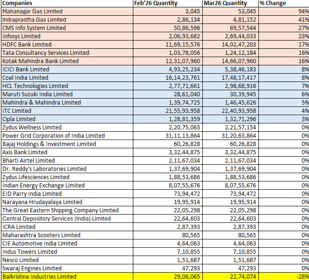The image size is (309, 280).
Task: Select the Mar26 Quantity header cell
Action: click(x=230, y=3)
